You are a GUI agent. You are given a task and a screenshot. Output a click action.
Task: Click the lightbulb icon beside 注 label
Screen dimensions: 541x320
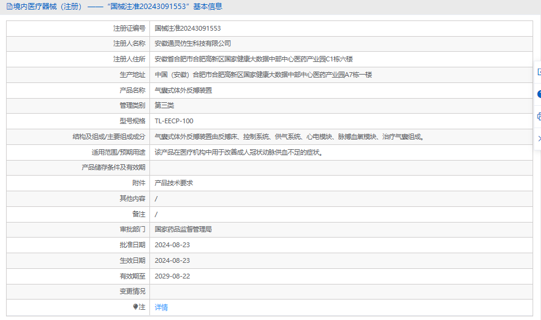pos(136,307)
